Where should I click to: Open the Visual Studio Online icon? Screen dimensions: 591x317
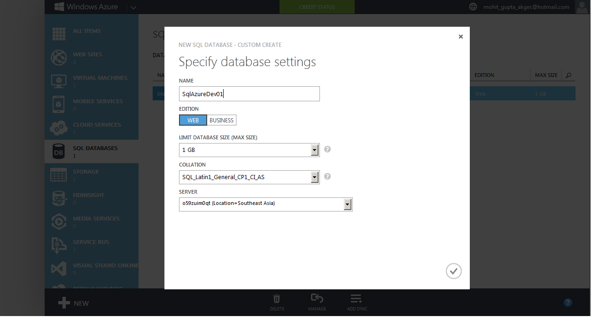(x=59, y=269)
